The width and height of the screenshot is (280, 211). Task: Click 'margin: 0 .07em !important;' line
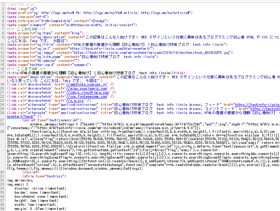tap(40, 209)
